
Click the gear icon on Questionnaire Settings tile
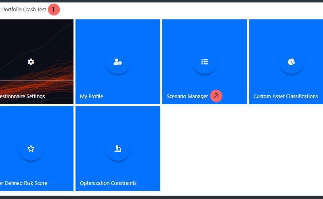[31, 62]
